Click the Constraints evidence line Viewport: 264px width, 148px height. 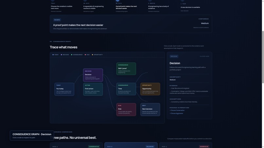[x=189, y=92]
